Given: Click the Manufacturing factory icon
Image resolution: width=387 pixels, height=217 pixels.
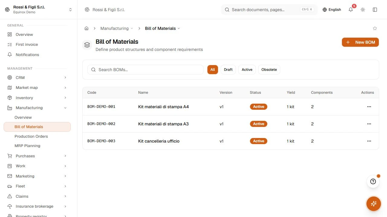Looking at the screenshot, I should [10, 108].
